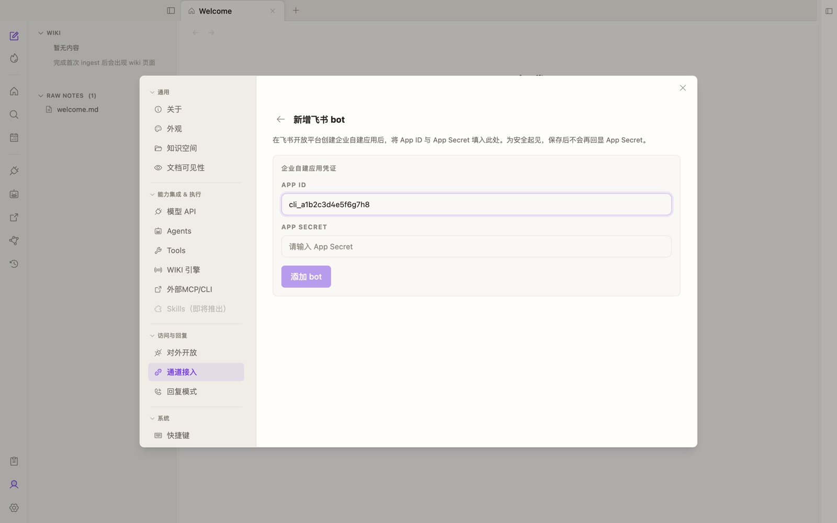Open the 外部MCP/CLI settings page
The width and height of the screenshot is (837, 523).
[x=196, y=289]
